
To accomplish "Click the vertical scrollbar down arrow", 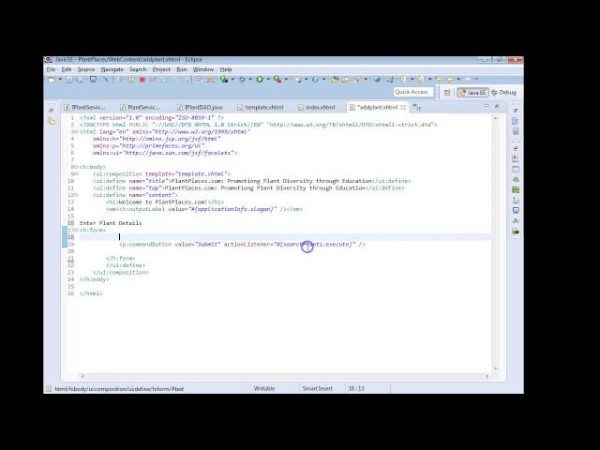I will [496, 368].
